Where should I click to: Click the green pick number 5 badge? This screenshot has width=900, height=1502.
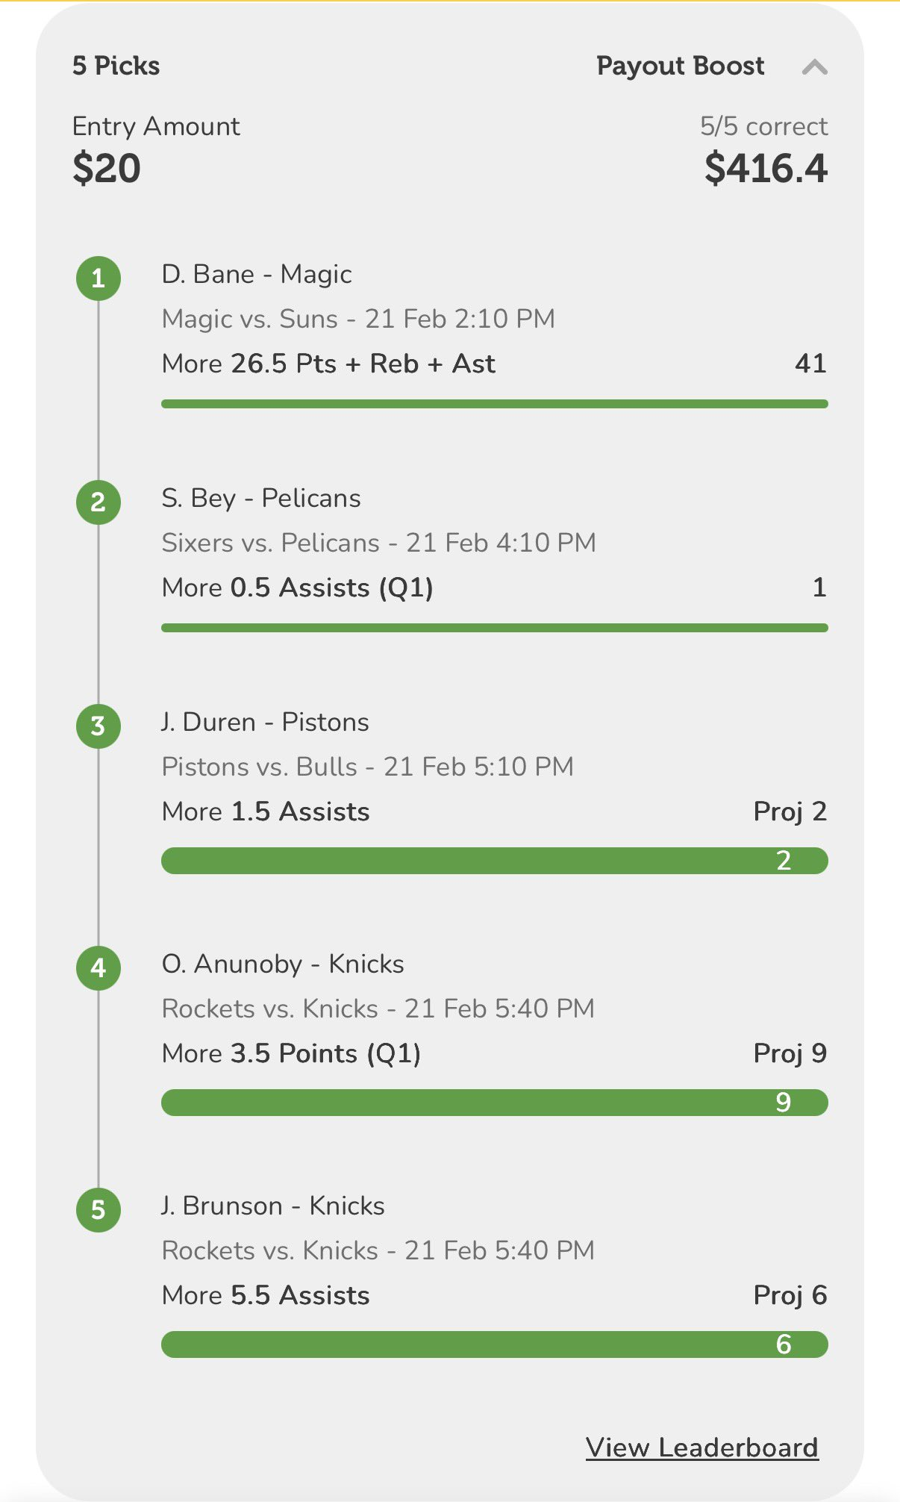(x=99, y=1210)
